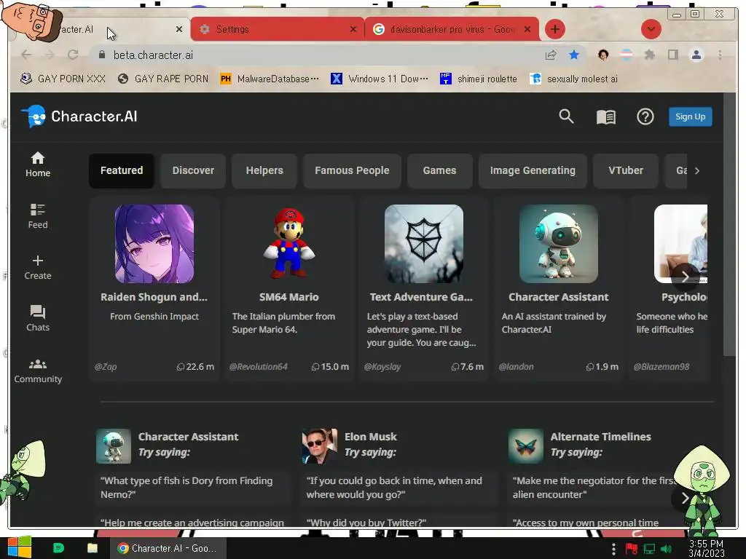The width and height of the screenshot is (746, 559).
Task: Open Chrome's three-dot menu
Action: pos(720,55)
